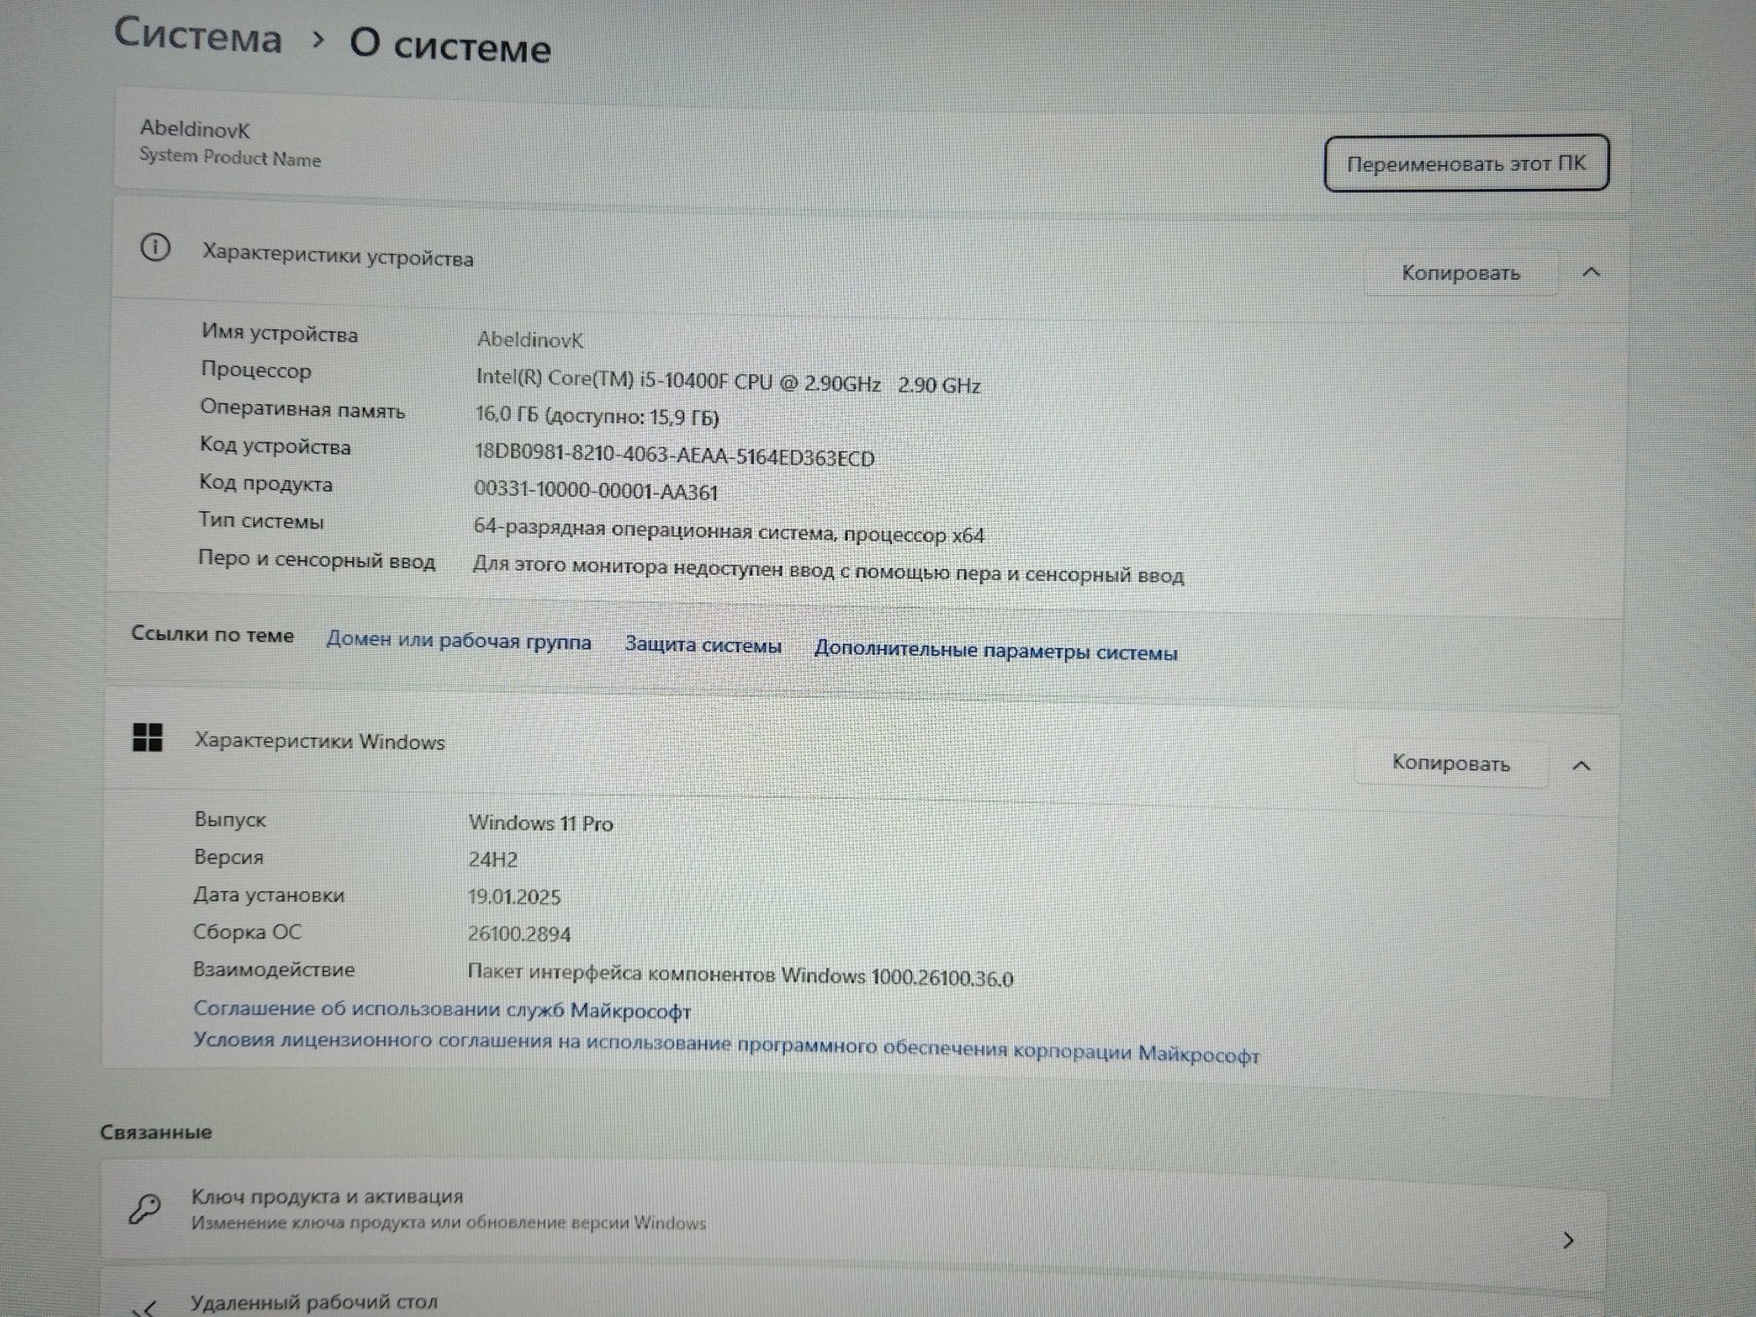
Task: Open Условия лицензионного соглашения link
Action: tap(726, 1047)
